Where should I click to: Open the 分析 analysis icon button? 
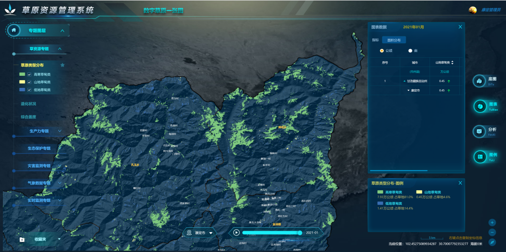tap(480, 131)
